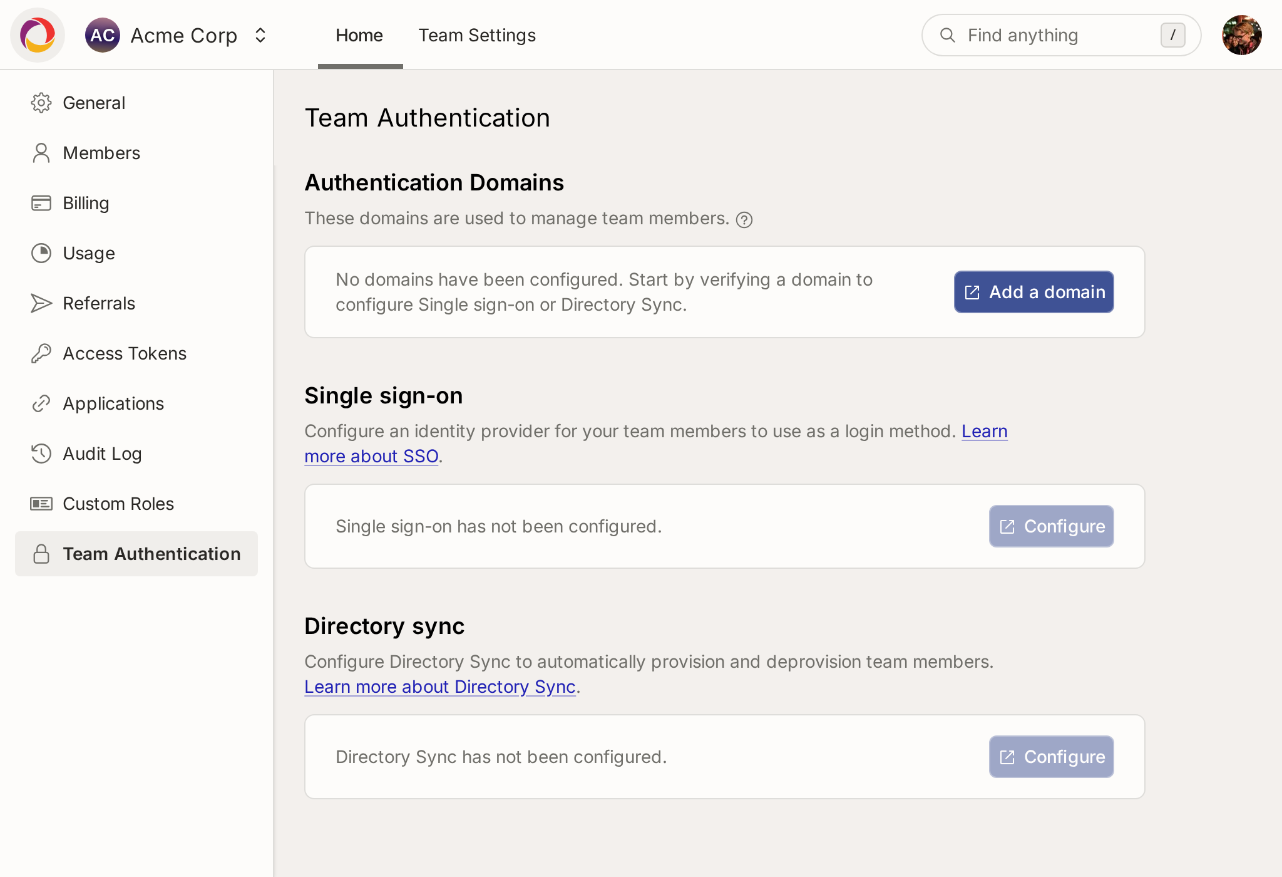Switch to the Home tab
This screenshot has width=1282, height=877.
(x=359, y=35)
